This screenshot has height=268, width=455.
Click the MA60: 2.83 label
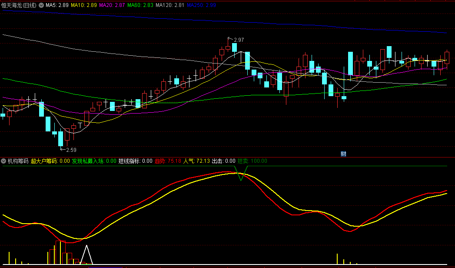[x=140, y=5]
